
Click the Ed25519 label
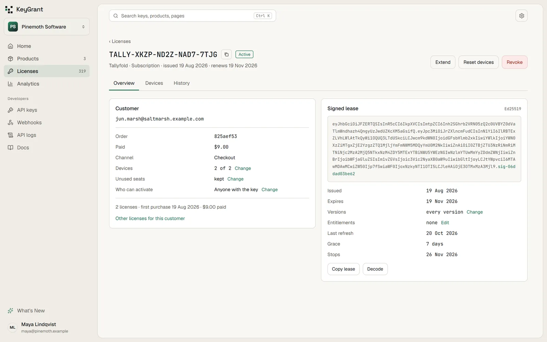512,109
